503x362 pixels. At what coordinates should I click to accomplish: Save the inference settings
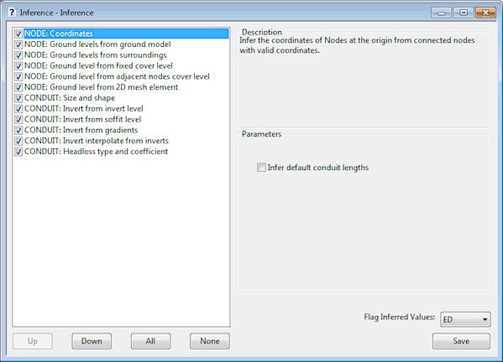(461, 341)
